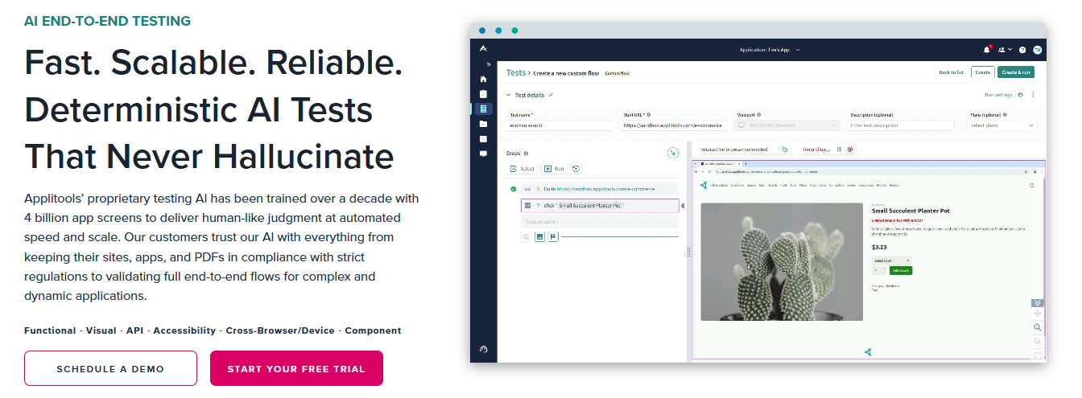Screen dimensions: 1082x398
Task: Click the pencil edit icon beside Test details
Action: [551, 95]
